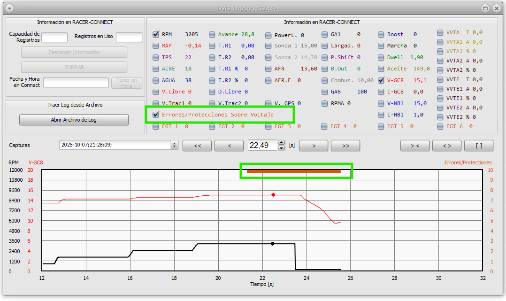Advance one sample with the > icon
The width and height of the screenshot is (506, 301).
314,146
